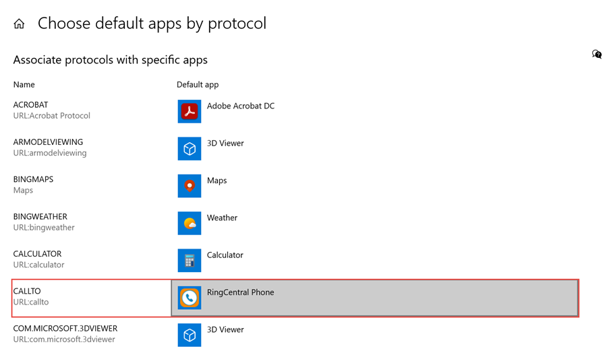
Task: Click the ACROBAT protocol name
Action: (x=30, y=104)
